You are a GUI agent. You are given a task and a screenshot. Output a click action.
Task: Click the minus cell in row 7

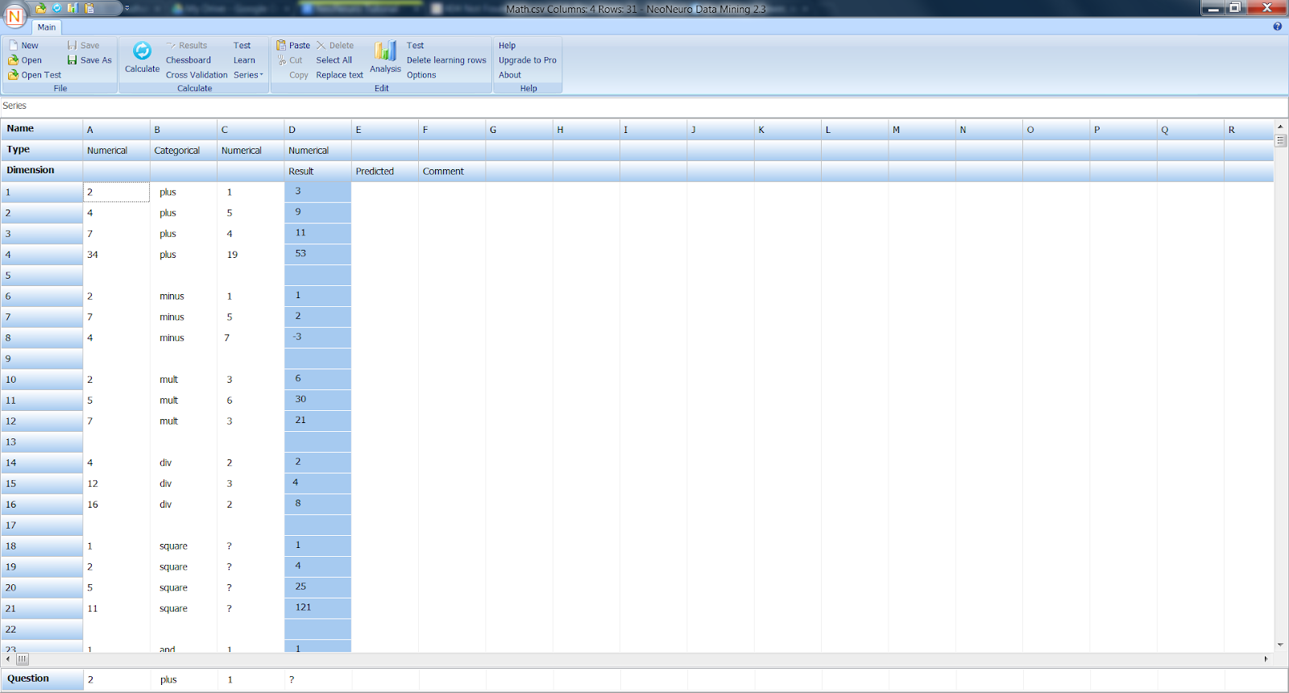183,317
